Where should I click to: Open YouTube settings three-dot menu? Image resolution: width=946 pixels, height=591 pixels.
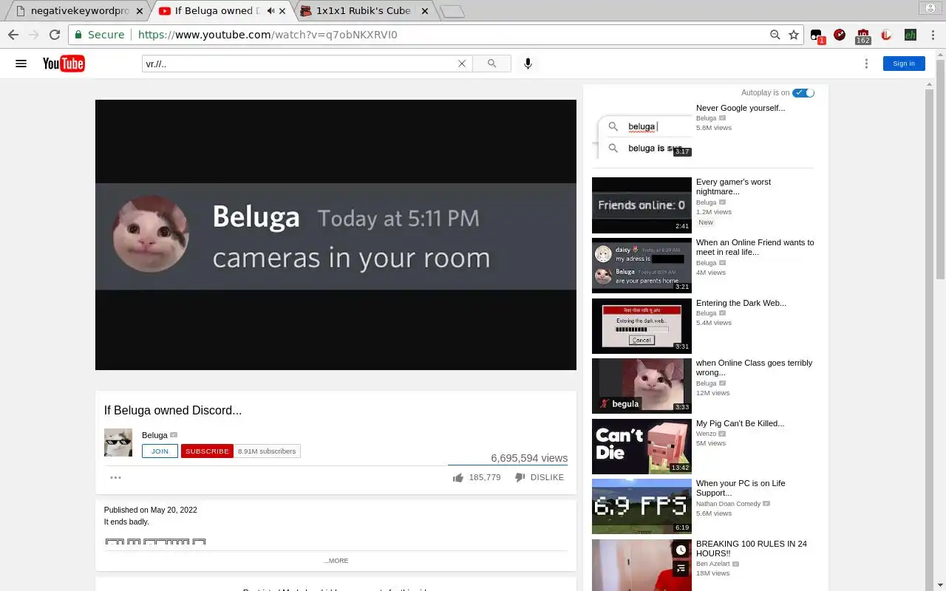[866, 64]
